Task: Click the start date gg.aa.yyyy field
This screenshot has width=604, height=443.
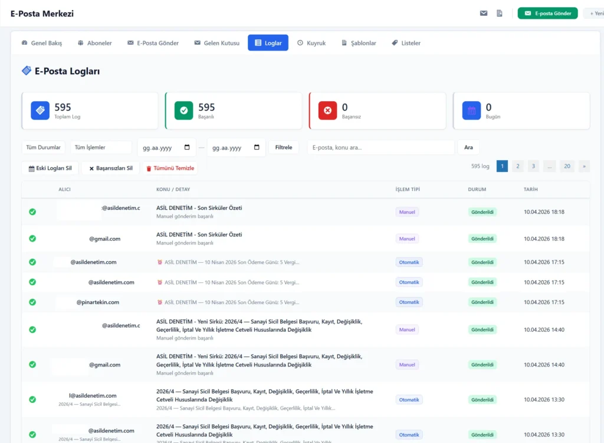Action: click(x=166, y=148)
